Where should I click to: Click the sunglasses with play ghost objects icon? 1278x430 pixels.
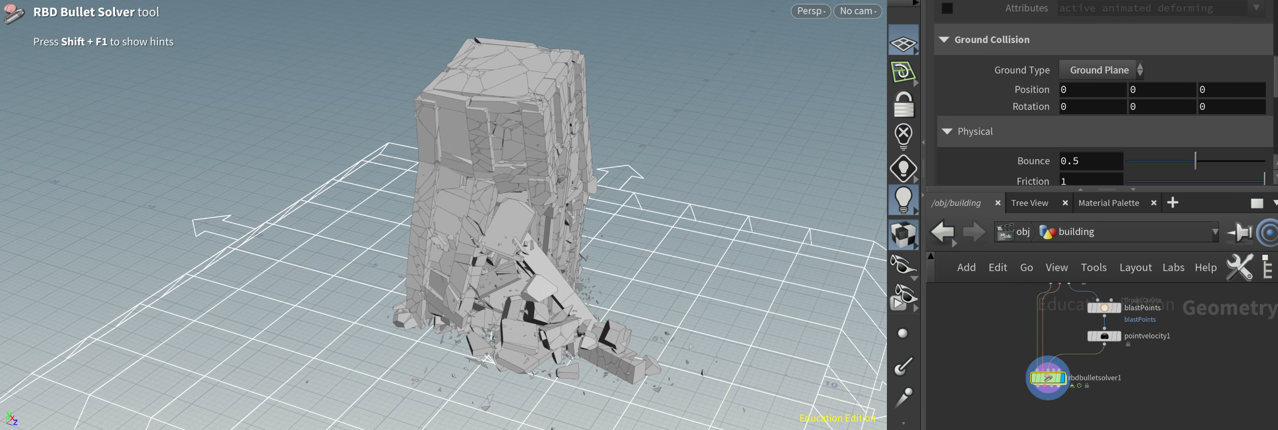[x=903, y=297]
